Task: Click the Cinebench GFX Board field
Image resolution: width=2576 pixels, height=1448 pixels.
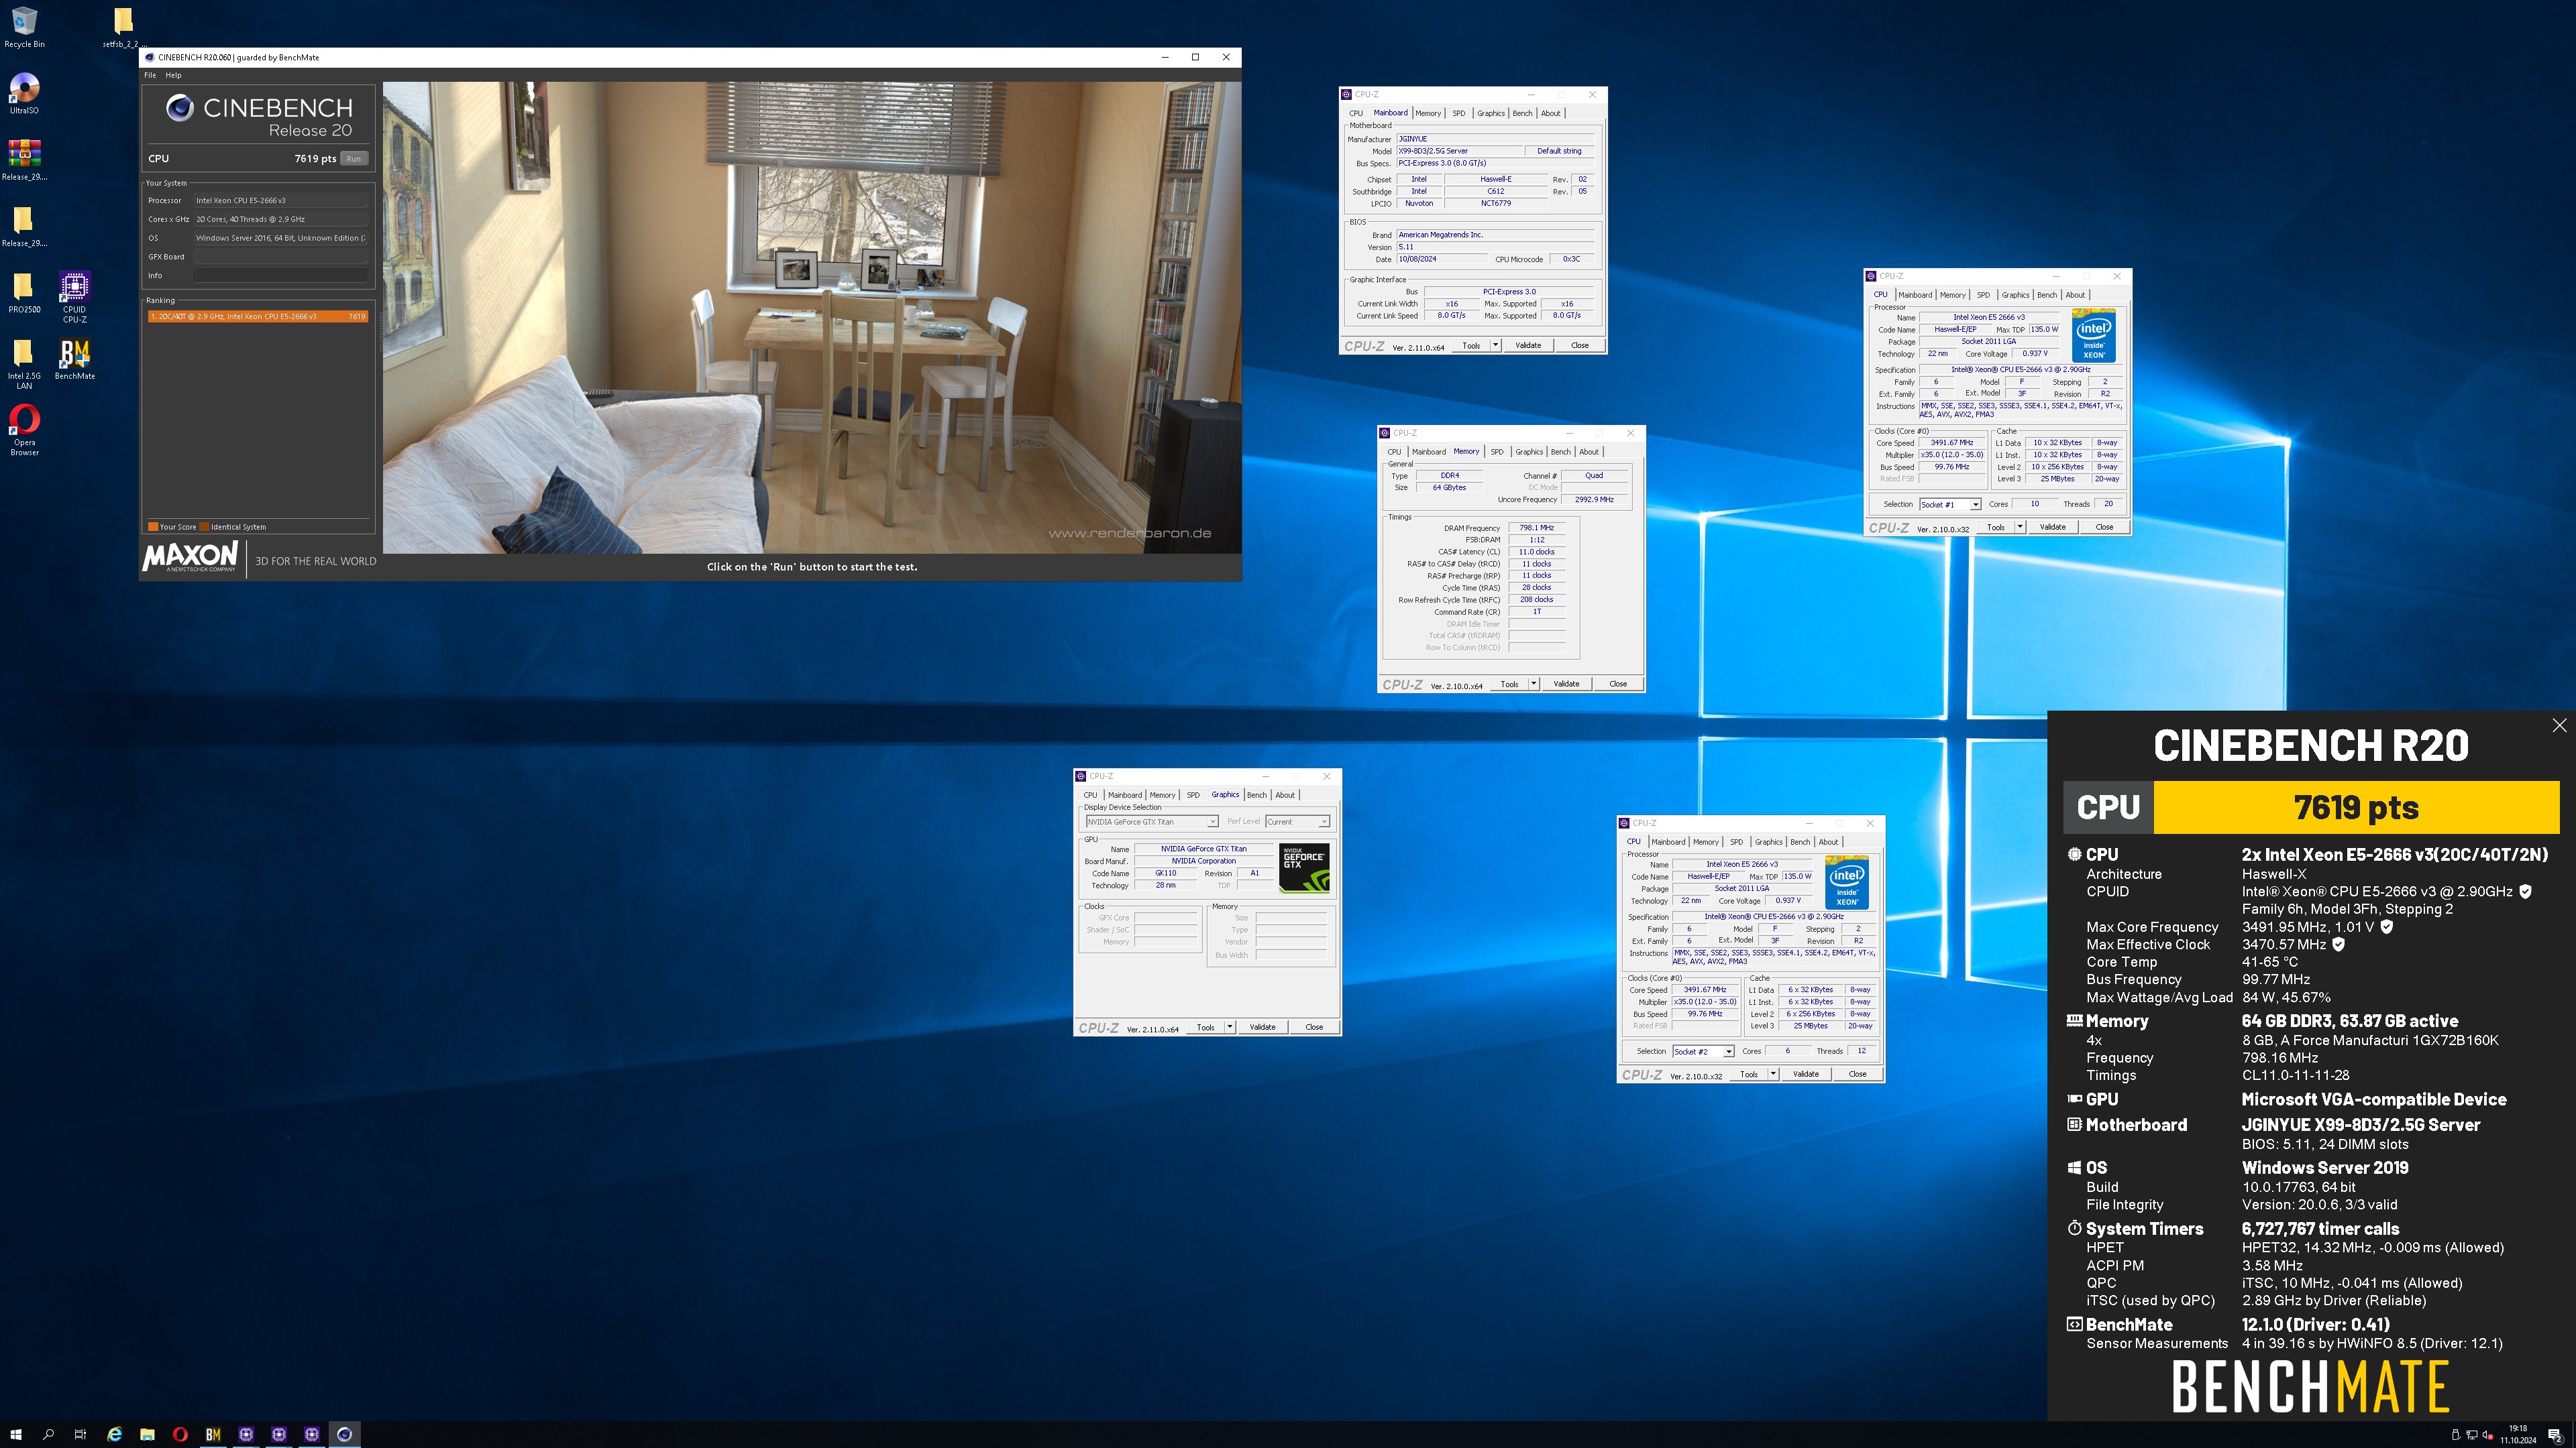Action: tap(281, 257)
